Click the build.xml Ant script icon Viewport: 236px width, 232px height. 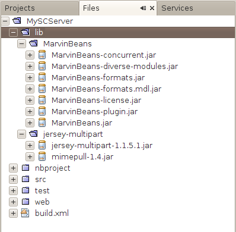[25, 213]
